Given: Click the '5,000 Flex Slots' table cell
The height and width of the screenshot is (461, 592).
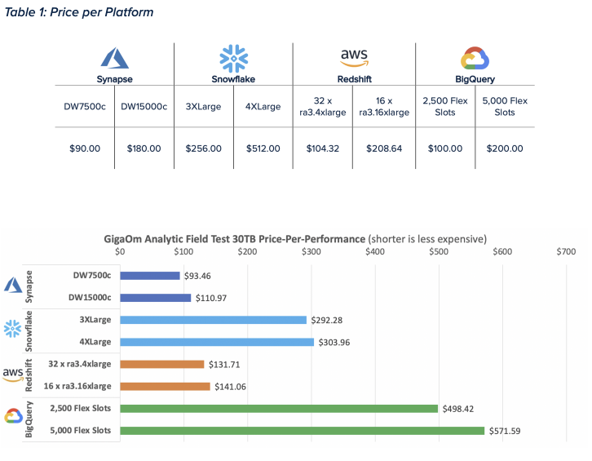Looking at the screenshot, I should 505,107.
